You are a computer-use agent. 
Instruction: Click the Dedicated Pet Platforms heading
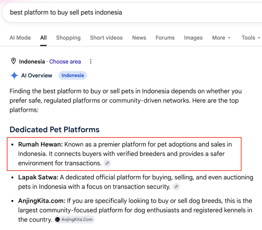tap(55, 130)
